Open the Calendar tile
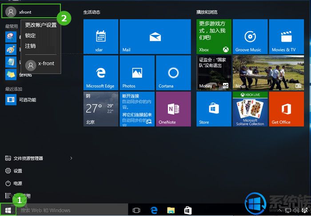Image resolution: width=311 pixels, height=216 pixels. pos(101,36)
